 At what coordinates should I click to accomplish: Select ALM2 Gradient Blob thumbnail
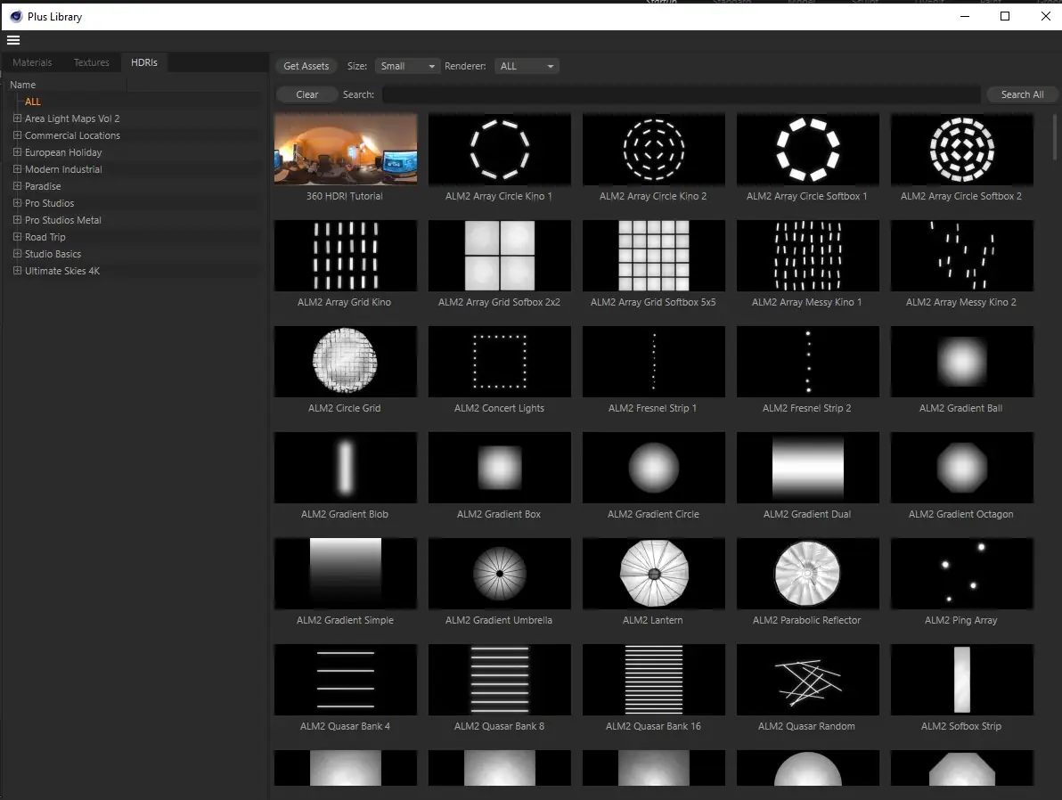[x=346, y=468]
